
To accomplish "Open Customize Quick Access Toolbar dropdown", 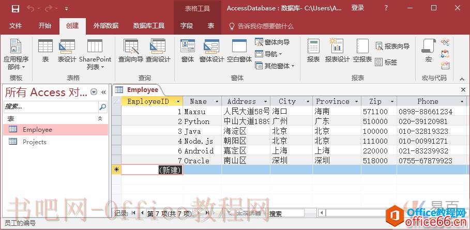I will pyautogui.click(x=67, y=9).
